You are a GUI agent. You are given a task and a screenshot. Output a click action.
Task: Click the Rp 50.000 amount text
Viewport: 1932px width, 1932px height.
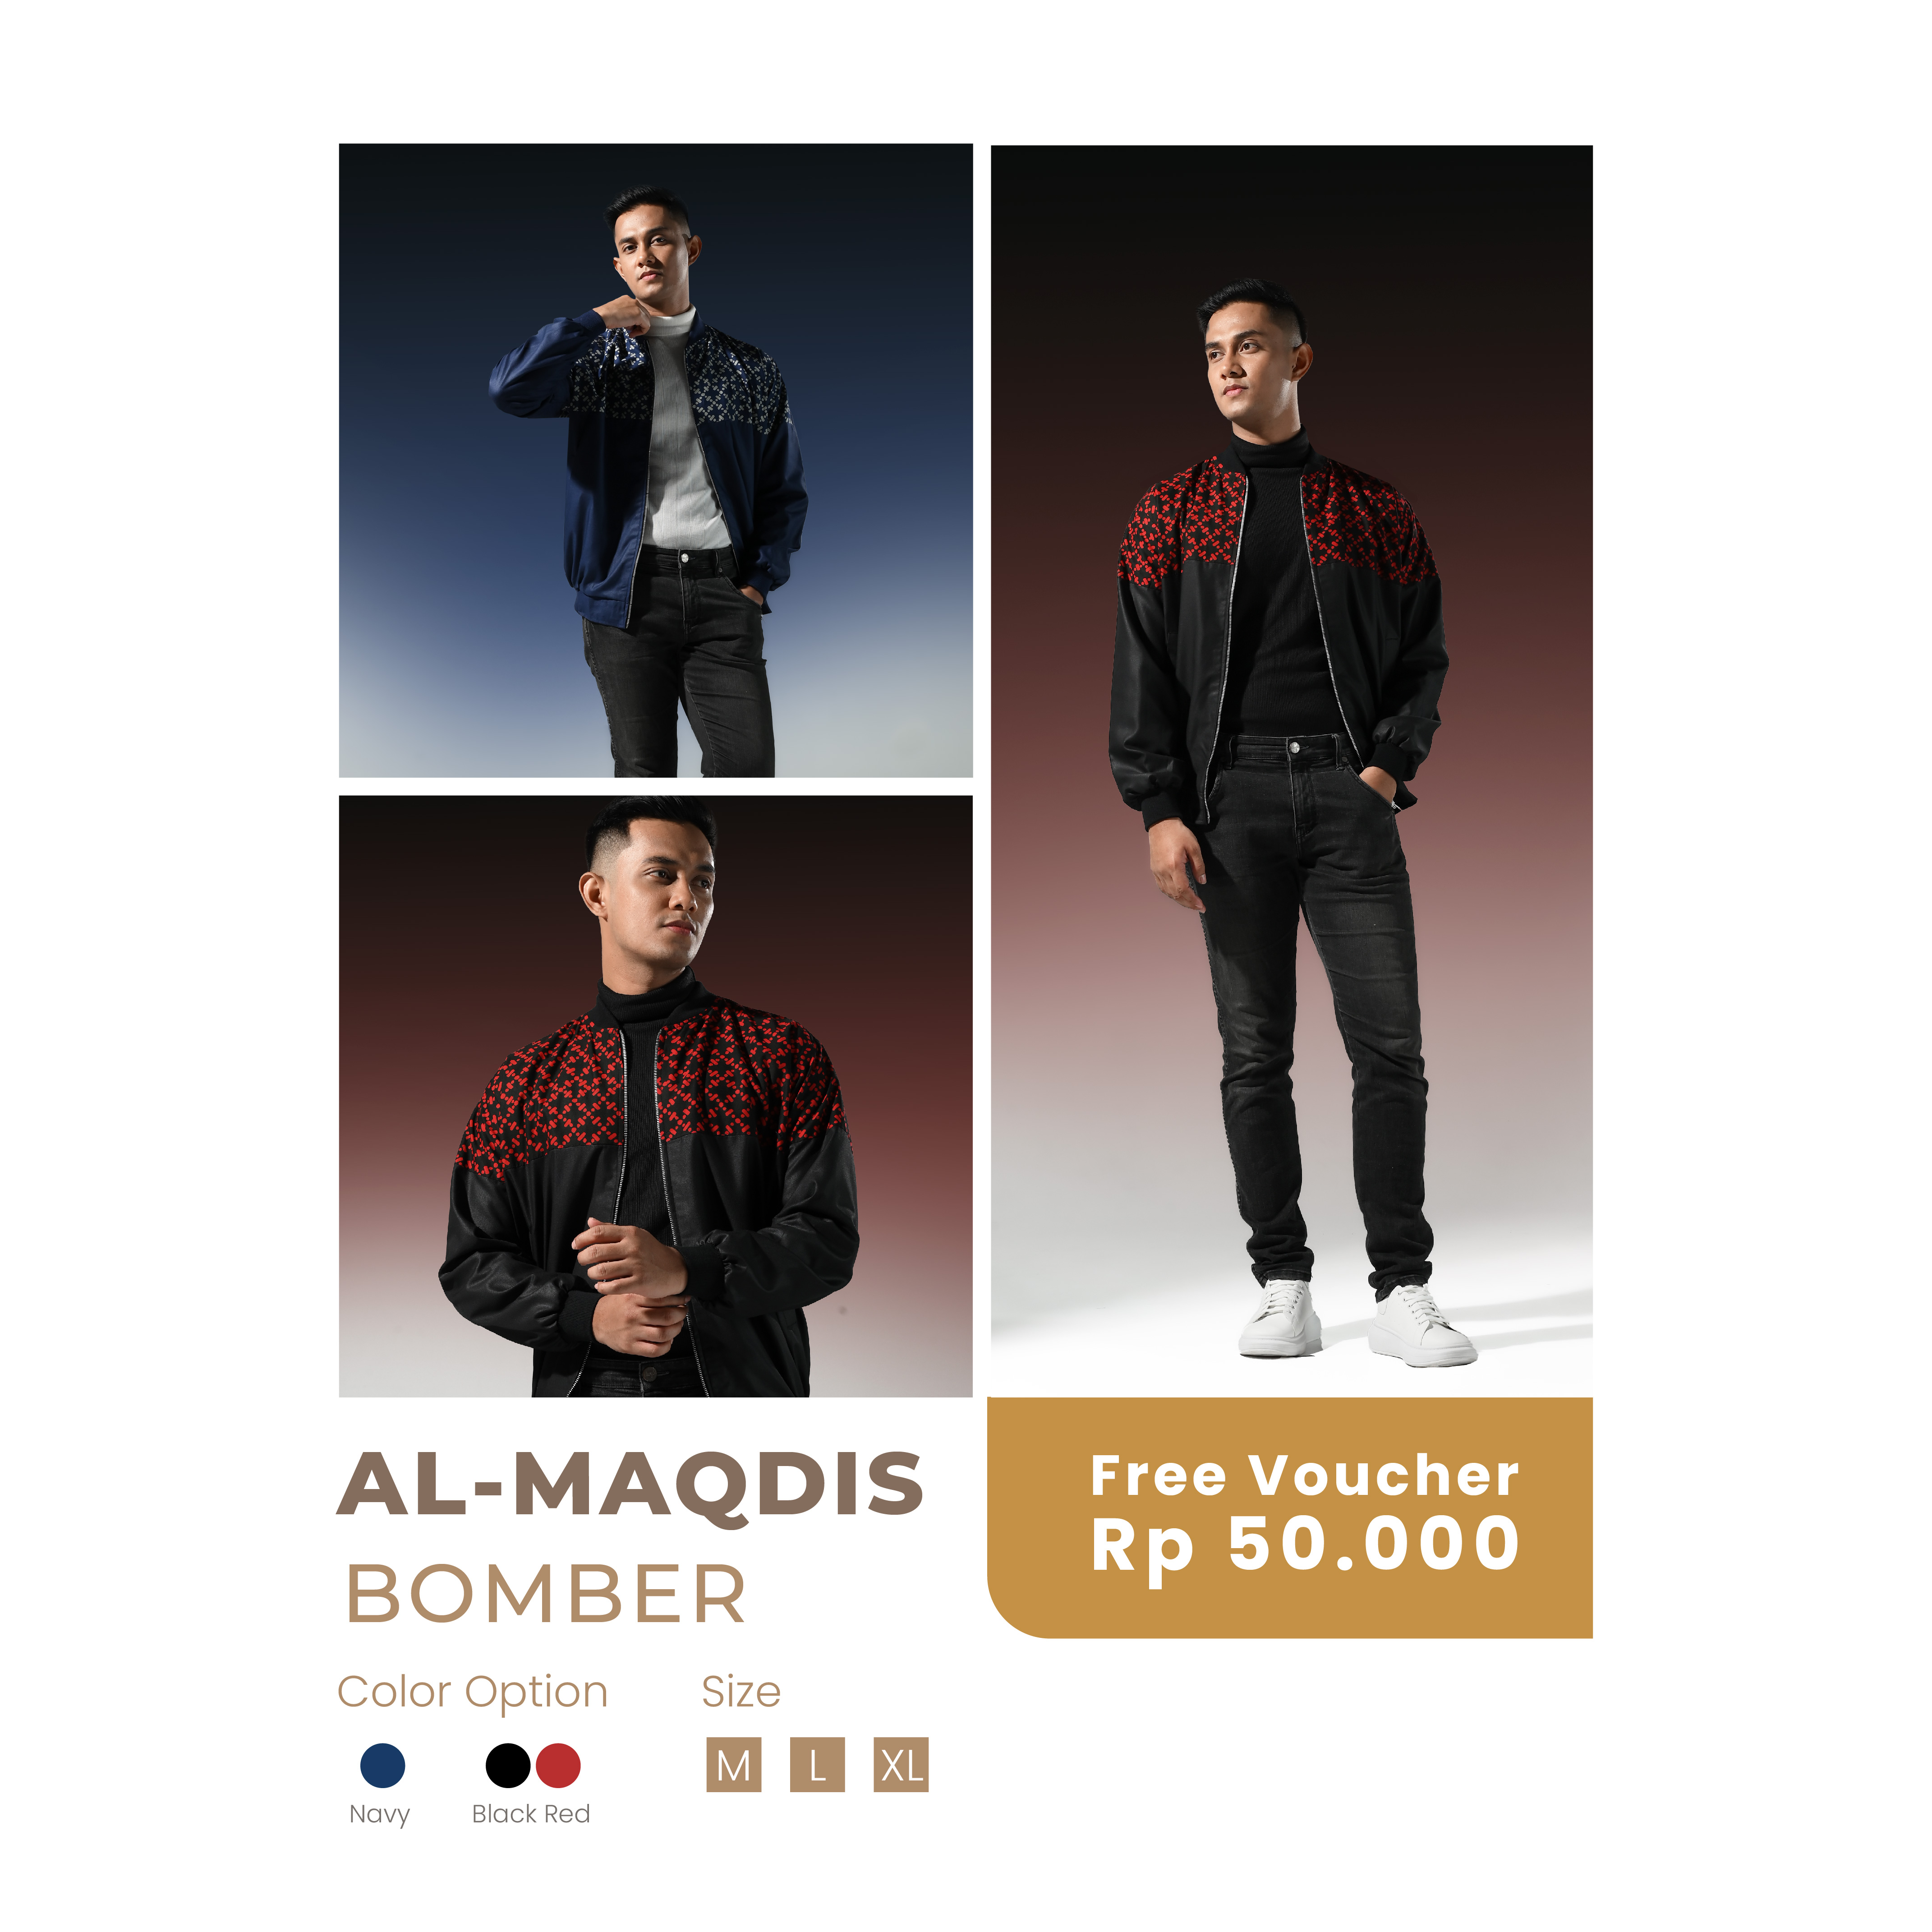click(x=1306, y=1546)
